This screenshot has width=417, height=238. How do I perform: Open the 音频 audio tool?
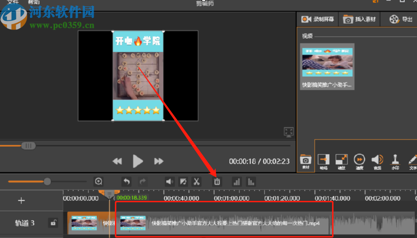point(377,161)
